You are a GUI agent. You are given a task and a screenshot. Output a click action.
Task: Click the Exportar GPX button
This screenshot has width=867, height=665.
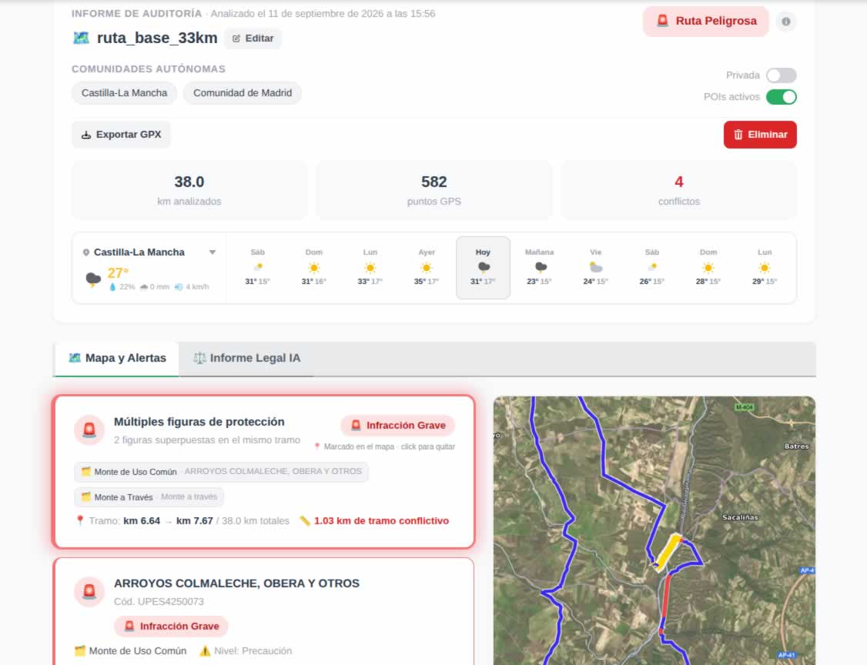(x=121, y=135)
